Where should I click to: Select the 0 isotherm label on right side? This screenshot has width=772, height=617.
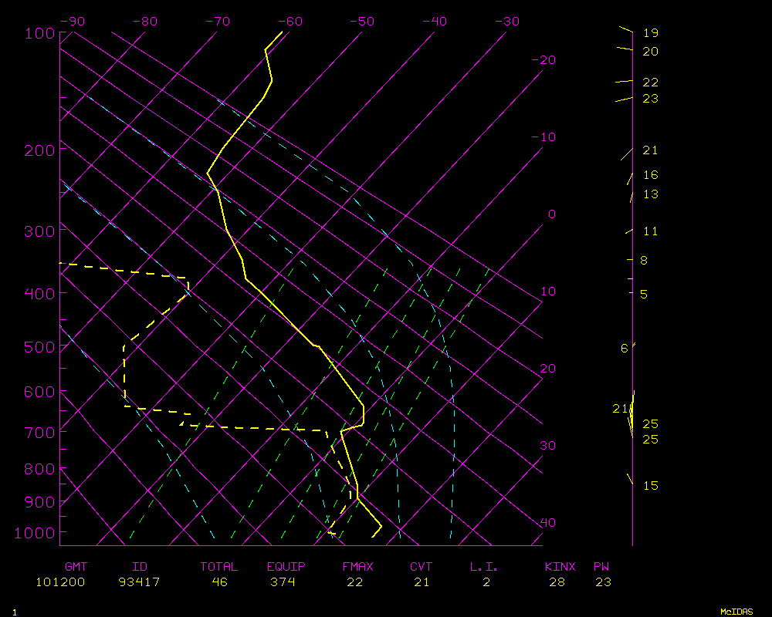click(x=551, y=214)
